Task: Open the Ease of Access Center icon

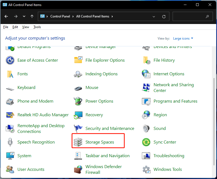Action: (10, 60)
